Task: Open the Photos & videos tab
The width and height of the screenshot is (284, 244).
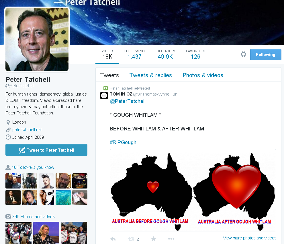Action: (203, 75)
